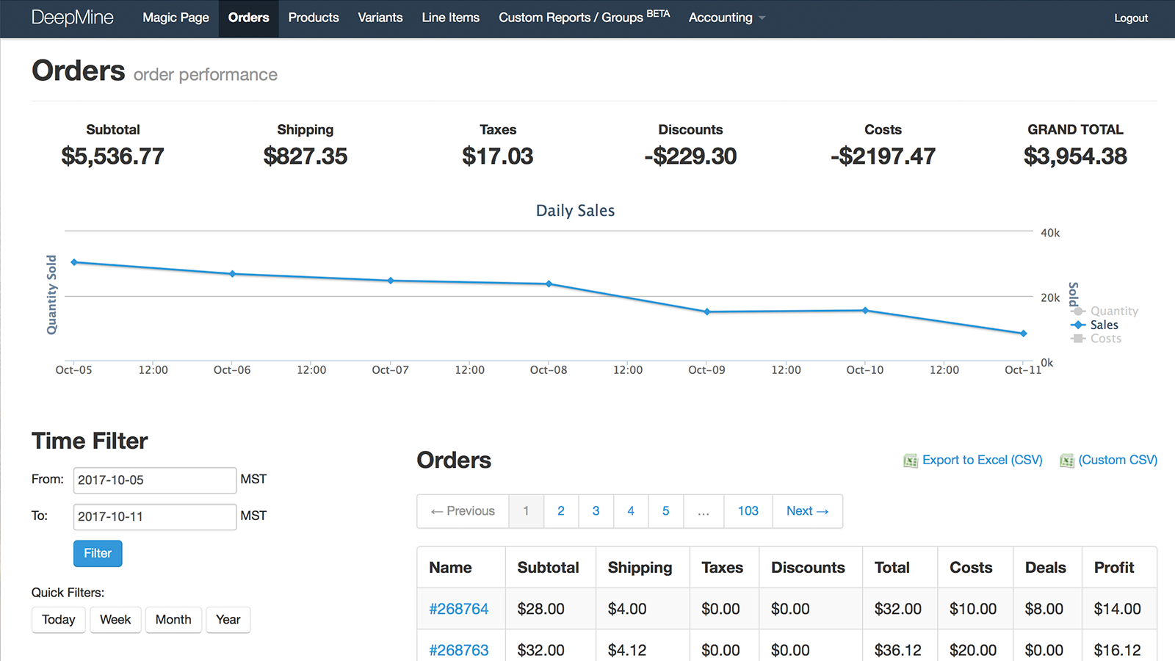Switch to the Products tab
This screenshot has width=1175, height=661.
click(x=314, y=18)
